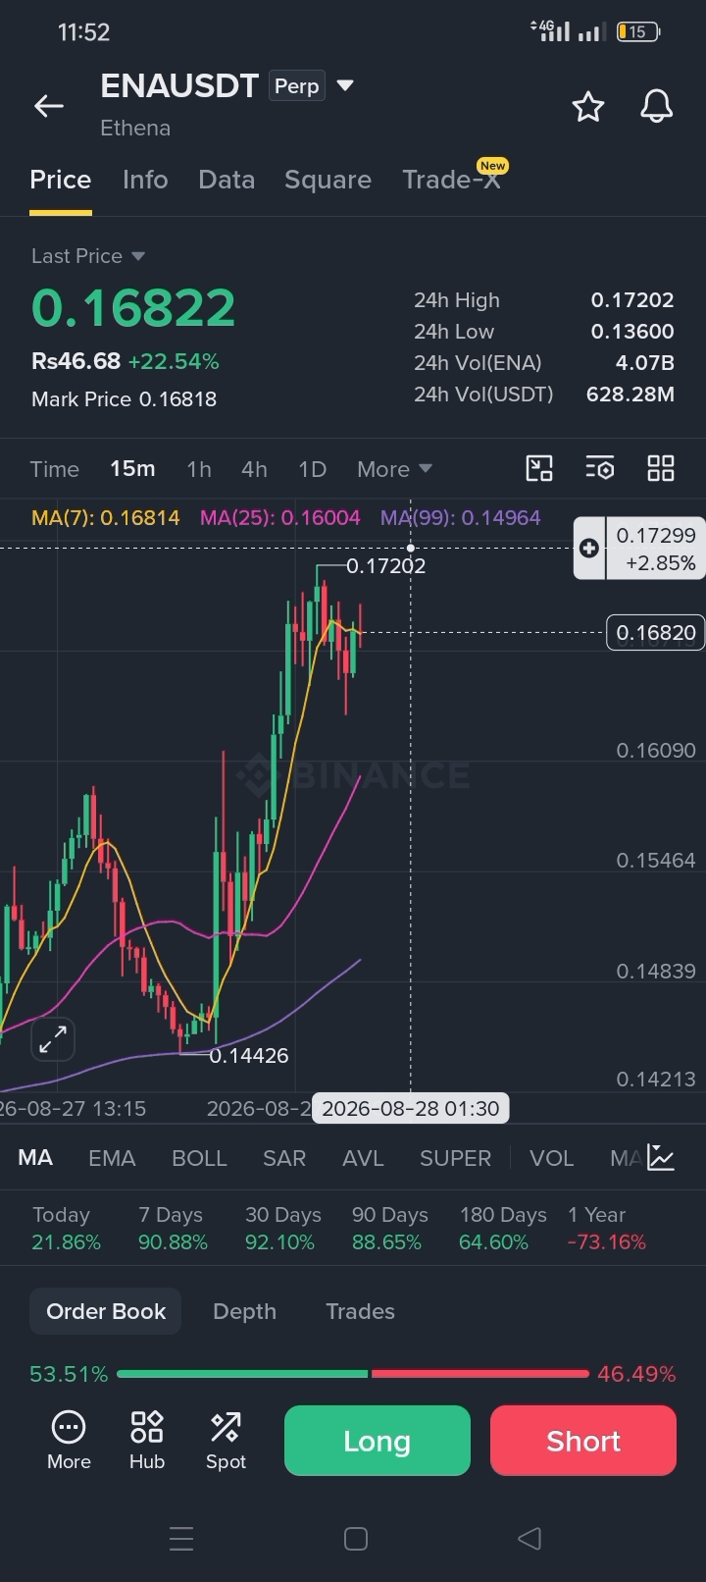Tap the MA(7): 0.16814 legend
Viewport: 706px width, 1582px height.
pyautogui.click(x=106, y=517)
